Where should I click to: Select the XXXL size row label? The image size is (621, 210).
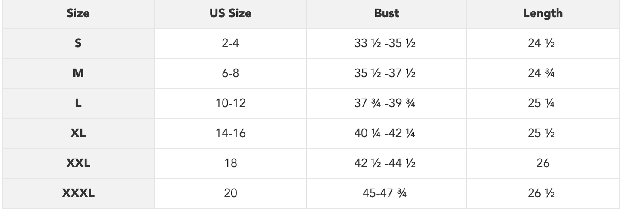(79, 194)
